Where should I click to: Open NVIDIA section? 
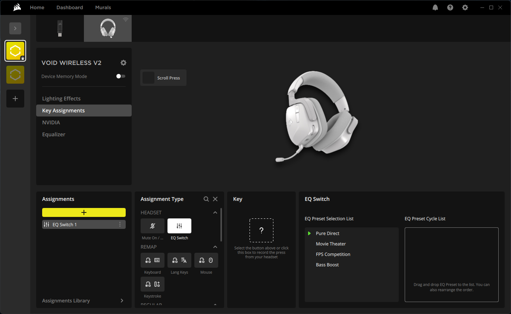click(x=84, y=122)
